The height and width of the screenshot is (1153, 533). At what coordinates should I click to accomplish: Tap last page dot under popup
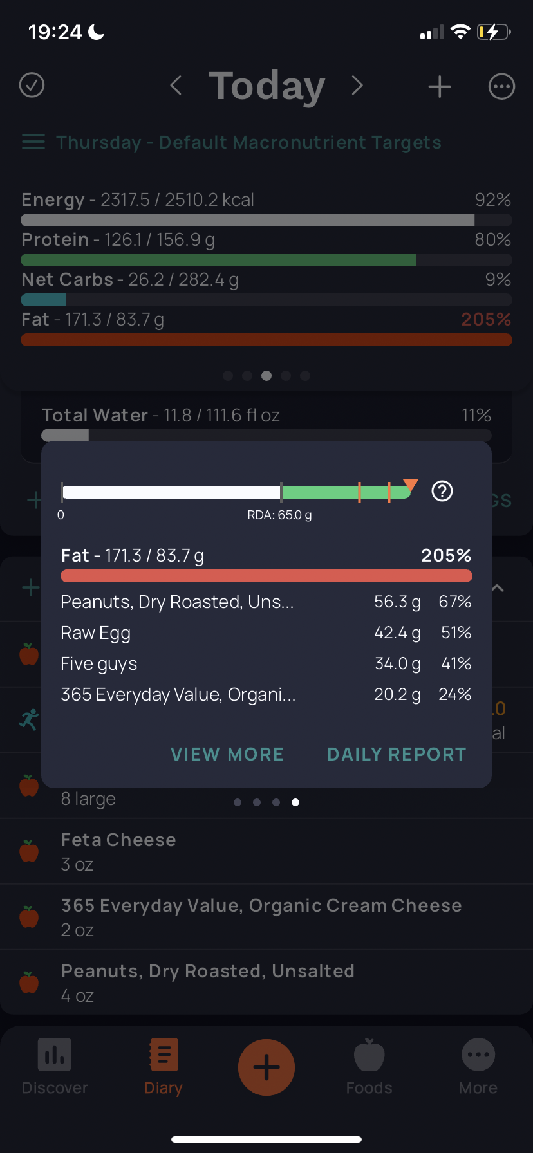[295, 802]
